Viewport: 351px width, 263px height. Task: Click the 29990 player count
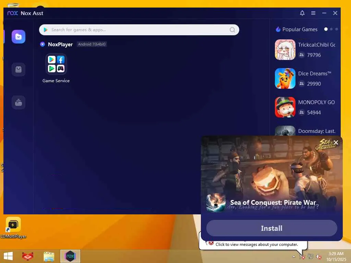pyautogui.click(x=314, y=84)
